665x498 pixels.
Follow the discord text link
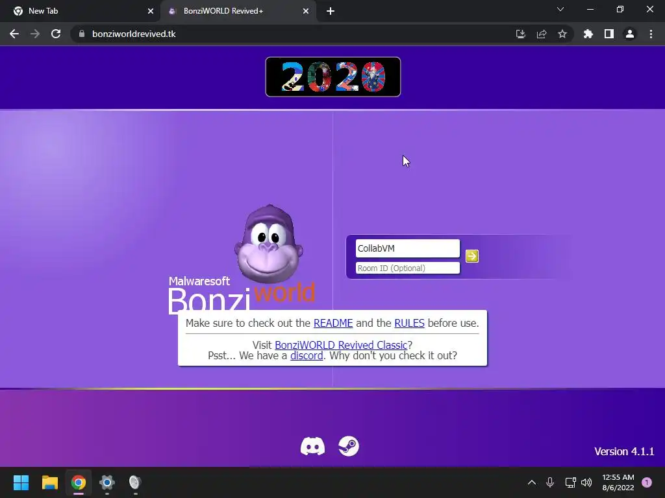(307, 356)
